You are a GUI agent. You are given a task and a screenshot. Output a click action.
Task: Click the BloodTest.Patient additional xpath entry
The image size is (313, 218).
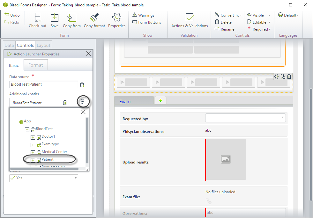(x=27, y=103)
